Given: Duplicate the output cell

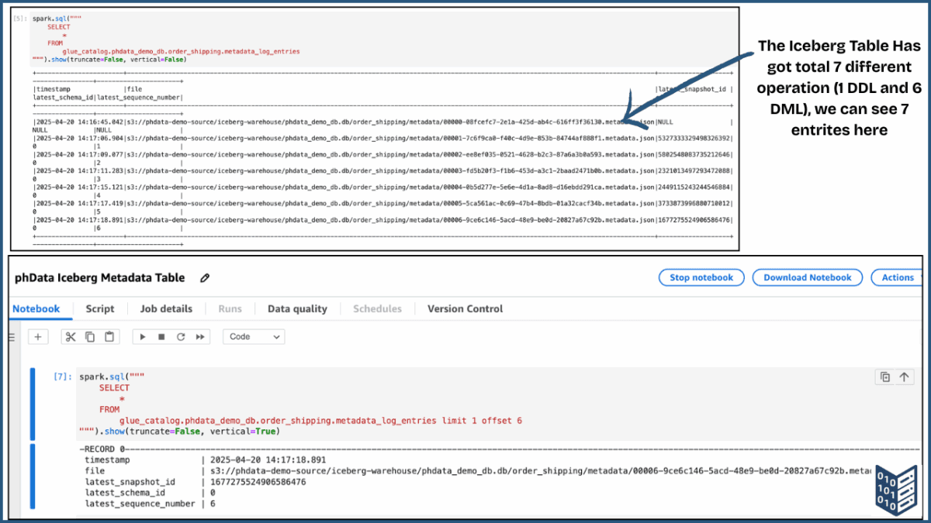Looking at the screenshot, I should 885,377.
